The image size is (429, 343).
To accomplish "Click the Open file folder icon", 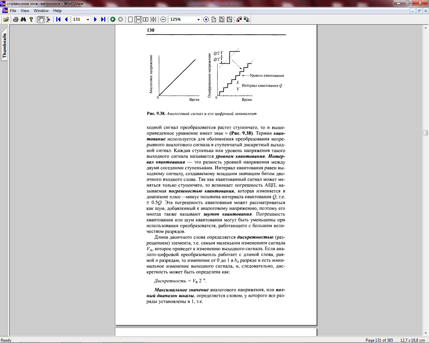I will (6, 19).
